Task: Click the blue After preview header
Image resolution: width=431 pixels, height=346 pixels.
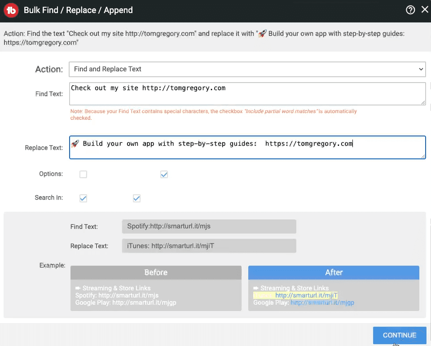Action: [334, 272]
